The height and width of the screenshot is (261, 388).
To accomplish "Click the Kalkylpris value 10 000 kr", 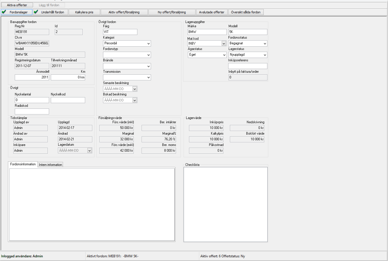I will (x=206, y=139).
